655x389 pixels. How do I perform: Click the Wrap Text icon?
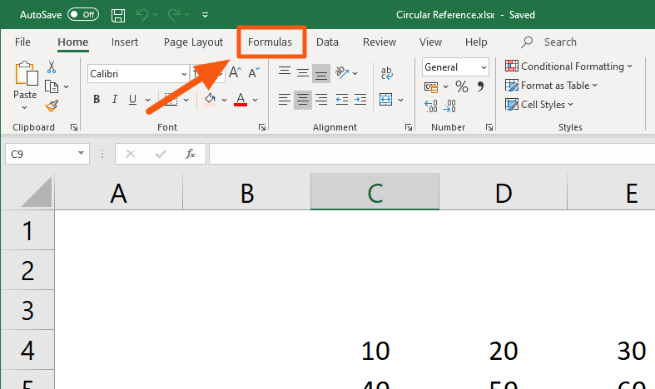(386, 73)
